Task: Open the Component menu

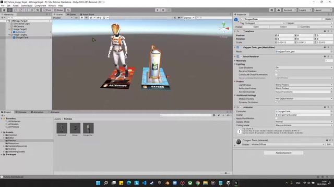Action: click(40, 6)
